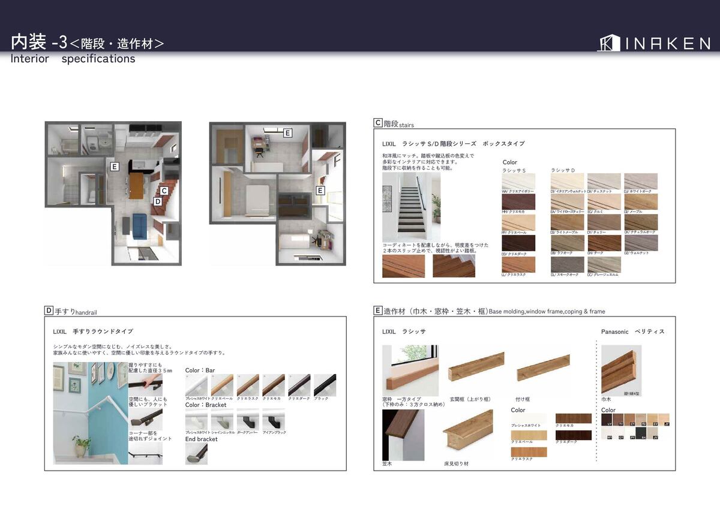Screen dimensions: 720x509
Task: Select the グレージュエルム stair swatch
Action: 604,265
